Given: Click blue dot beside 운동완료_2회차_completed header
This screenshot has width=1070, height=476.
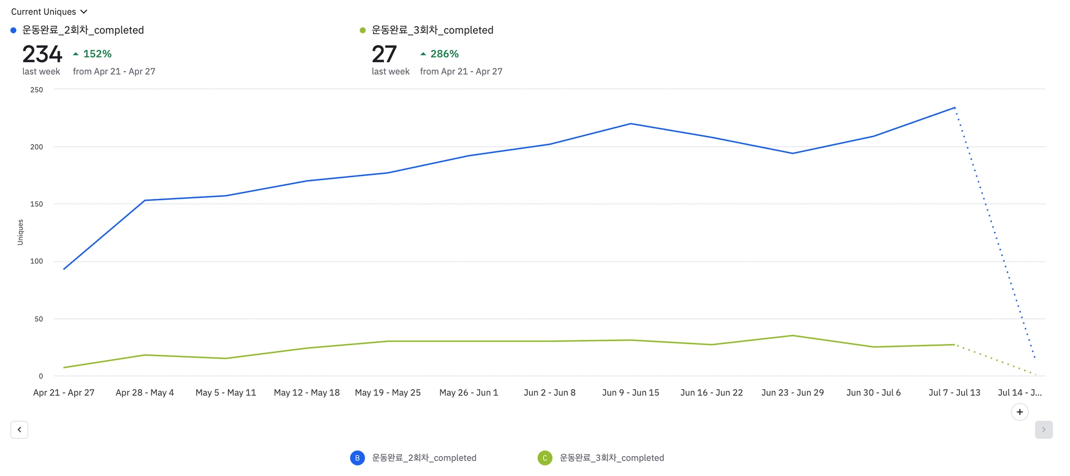Looking at the screenshot, I should click(14, 30).
